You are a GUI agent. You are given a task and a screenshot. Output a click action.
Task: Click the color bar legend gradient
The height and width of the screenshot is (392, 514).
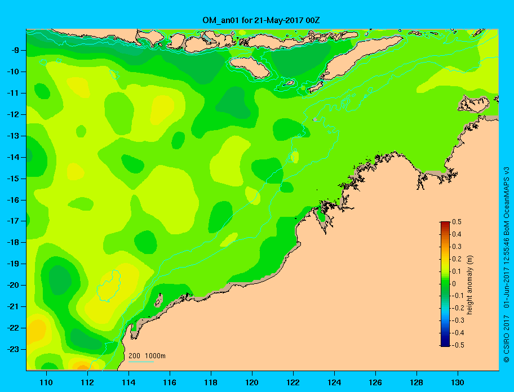pyautogui.click(x=445, y=284)
